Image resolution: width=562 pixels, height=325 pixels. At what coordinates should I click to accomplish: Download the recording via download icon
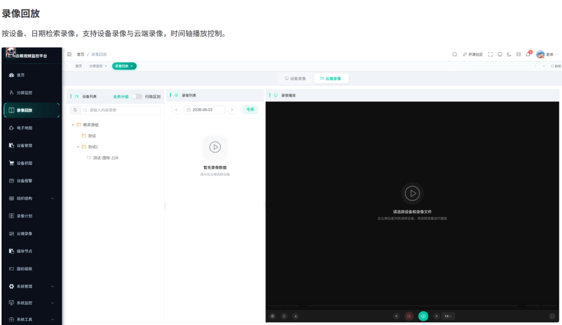[296, 316]
